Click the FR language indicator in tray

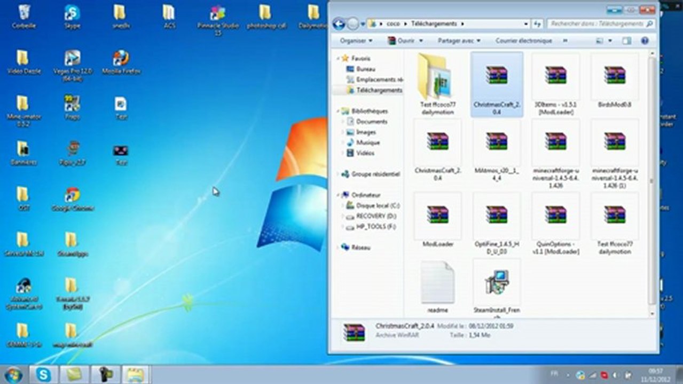(x=555, y=375)
